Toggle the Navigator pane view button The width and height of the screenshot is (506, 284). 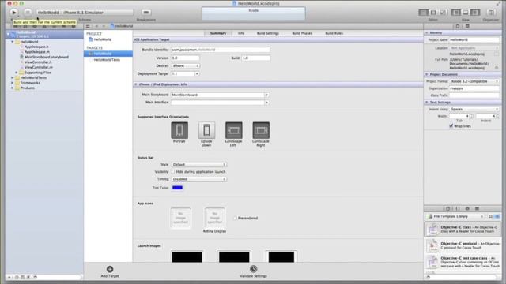click(x=455, y=13)
